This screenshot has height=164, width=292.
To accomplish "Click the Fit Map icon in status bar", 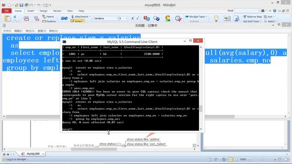I will click(x=280, y=159).
